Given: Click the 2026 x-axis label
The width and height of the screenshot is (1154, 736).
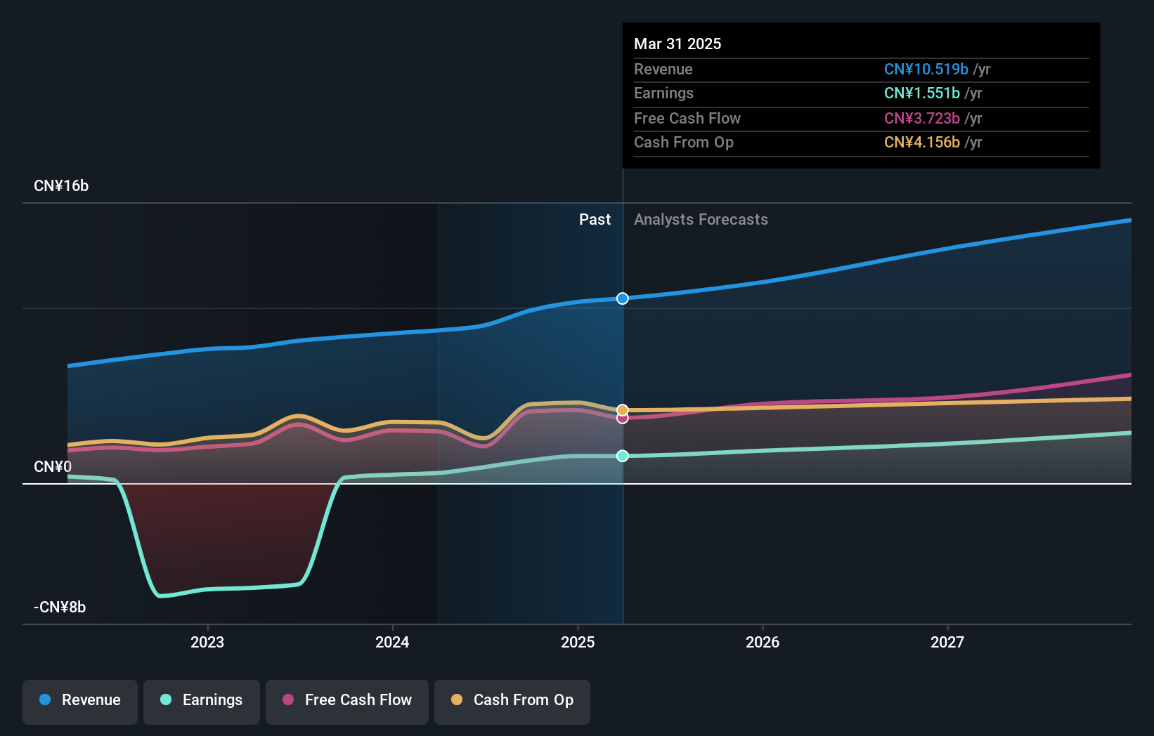Looking at the screenshot, I should tap(763, 642).
